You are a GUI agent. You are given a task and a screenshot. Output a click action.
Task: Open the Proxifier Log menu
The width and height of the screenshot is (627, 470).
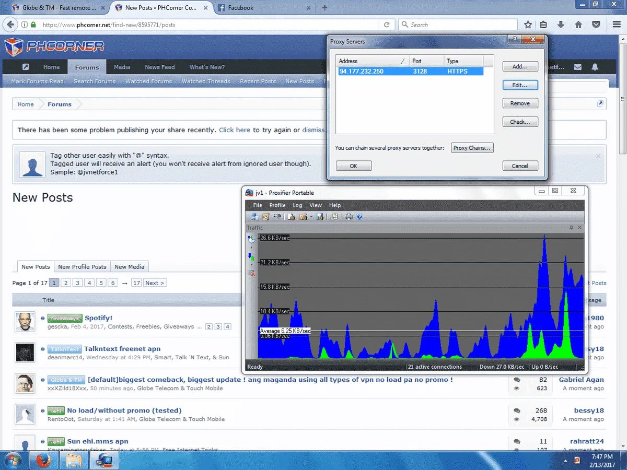(297, 205)
